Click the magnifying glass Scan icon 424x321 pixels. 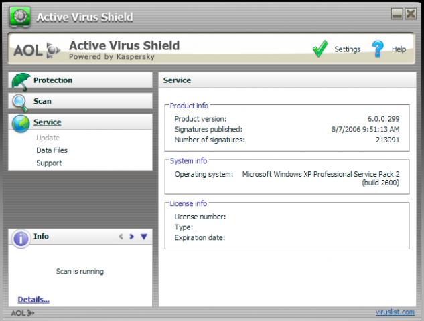[x=20, y=103]
